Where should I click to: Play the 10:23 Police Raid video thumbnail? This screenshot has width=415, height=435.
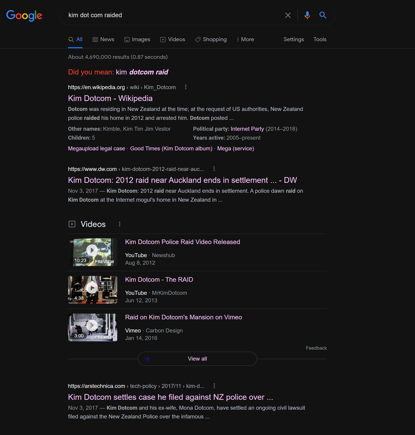pos(93,252)
